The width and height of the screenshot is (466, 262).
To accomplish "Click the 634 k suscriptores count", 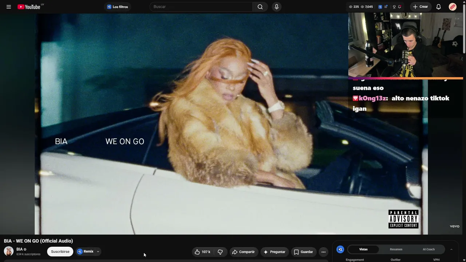I will 28,254.
